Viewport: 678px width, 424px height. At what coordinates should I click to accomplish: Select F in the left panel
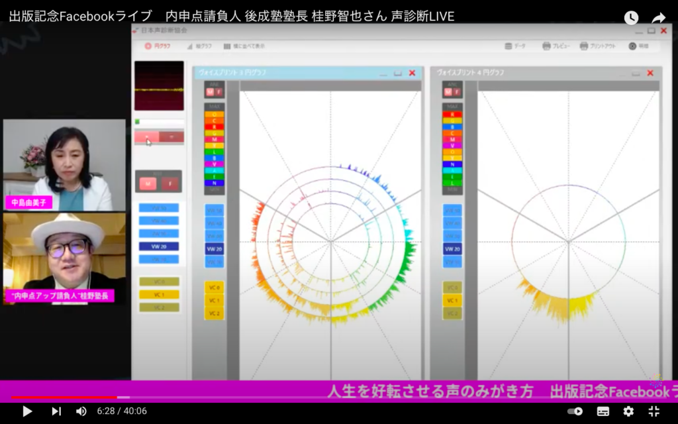pyautogui.click(x=170, y=184)
